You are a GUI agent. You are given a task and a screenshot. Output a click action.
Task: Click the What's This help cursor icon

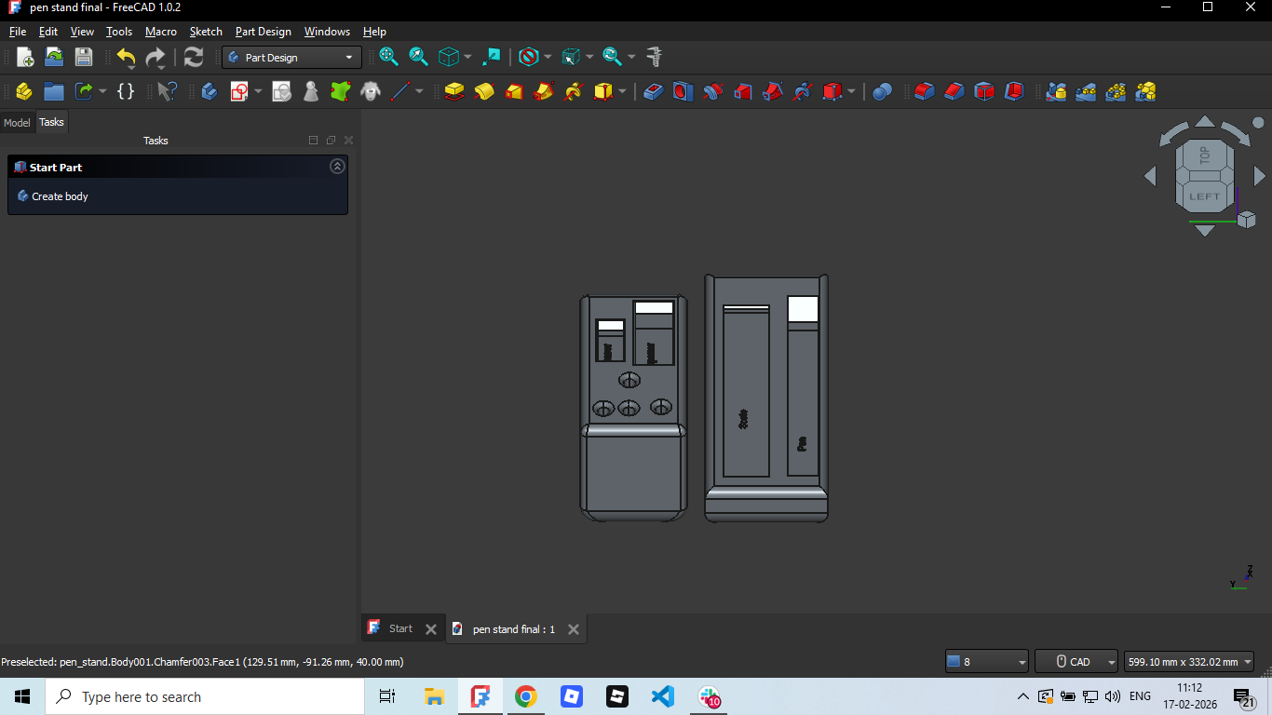click(x=167, y=91)
